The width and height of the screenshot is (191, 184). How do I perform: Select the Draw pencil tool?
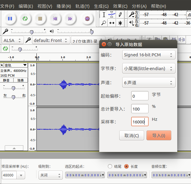(x=120, y=15)
